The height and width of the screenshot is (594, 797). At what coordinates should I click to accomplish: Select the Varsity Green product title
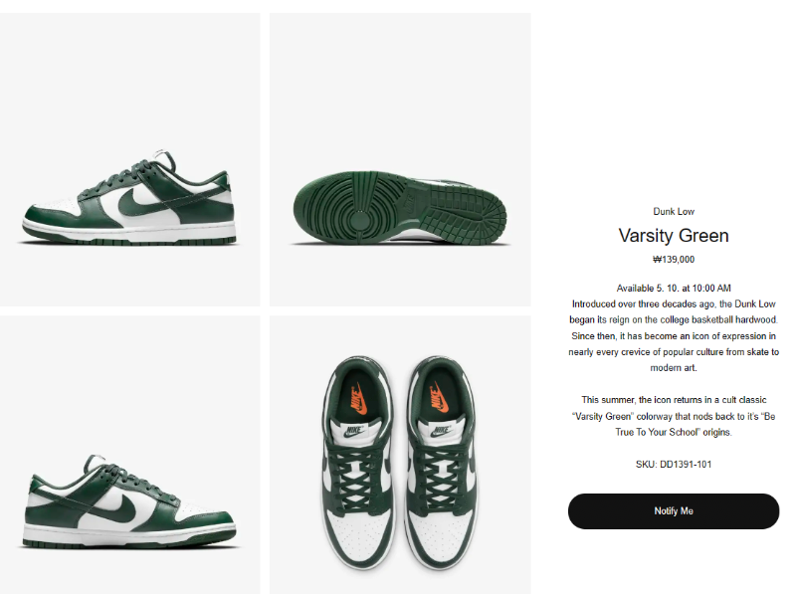pyautogui.click(x=674, y=235)
